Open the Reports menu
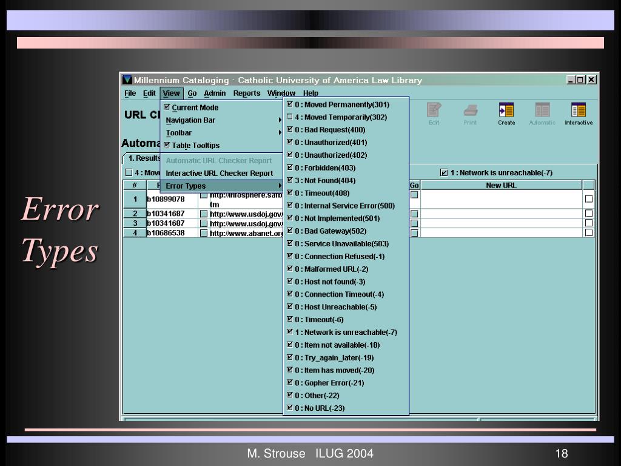This screenshot has height=466, width=621. [247, 93]
